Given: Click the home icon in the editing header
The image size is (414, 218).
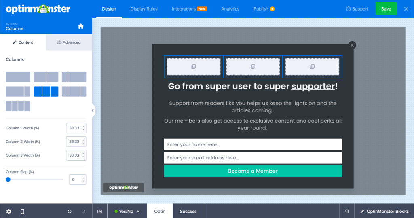Looking at the screenshot, I should (x=81, y=26).
